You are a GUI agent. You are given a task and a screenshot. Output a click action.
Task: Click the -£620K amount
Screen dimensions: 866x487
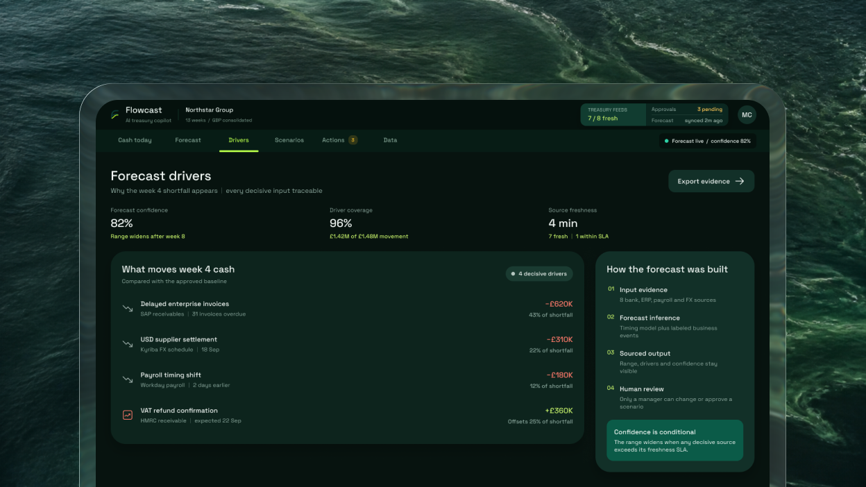[559, 304]
